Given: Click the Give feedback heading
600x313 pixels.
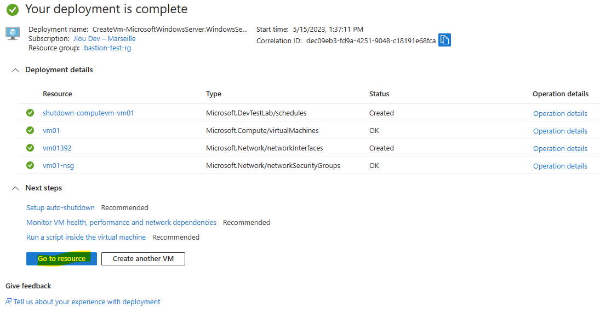Looking at the screenshot, I should pyautogui.click(x=28, y=286).
